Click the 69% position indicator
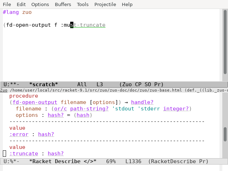The width and height of the screenshot is (228, 171). pos(111,161)
